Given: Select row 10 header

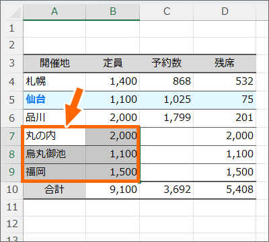Looking at the screenshot, I should [12, 190].
